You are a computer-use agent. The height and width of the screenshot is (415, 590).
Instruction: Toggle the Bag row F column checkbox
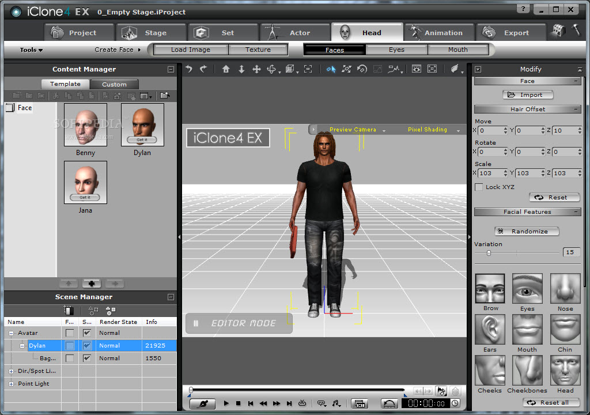point(70,358)
